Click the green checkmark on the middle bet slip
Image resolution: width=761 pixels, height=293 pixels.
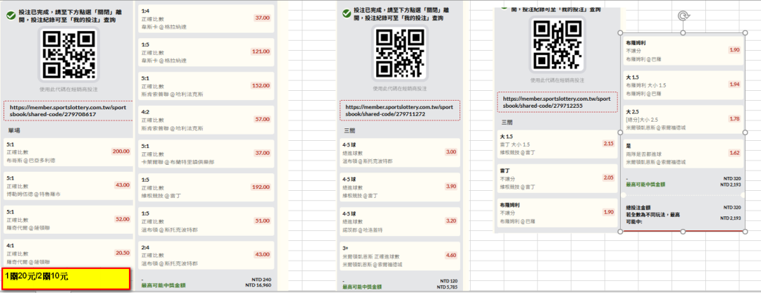345,14
